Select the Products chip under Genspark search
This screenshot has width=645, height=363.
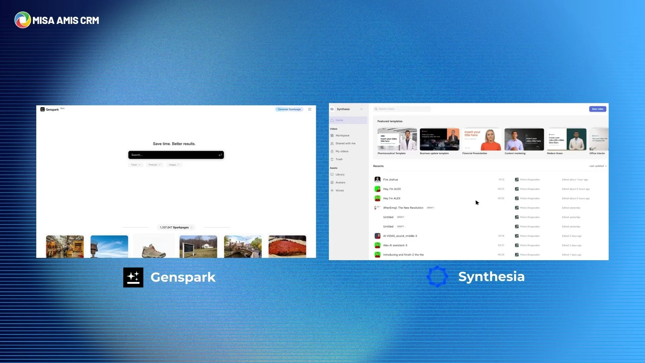click(155, 165)
